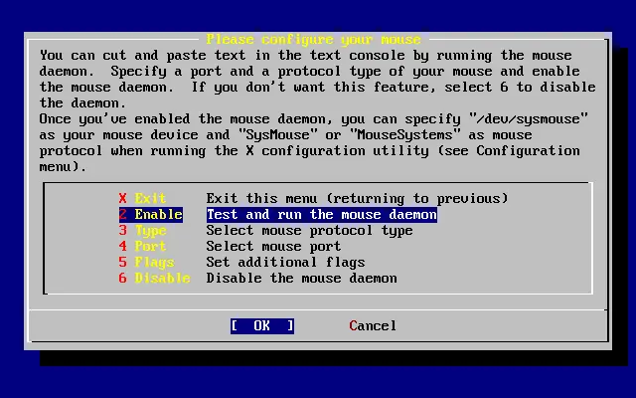Image resolution: width=636 pixels, height=398 pixels.
Task: Choose the highlighted Enable menu item
Action: tap(158, 215)
